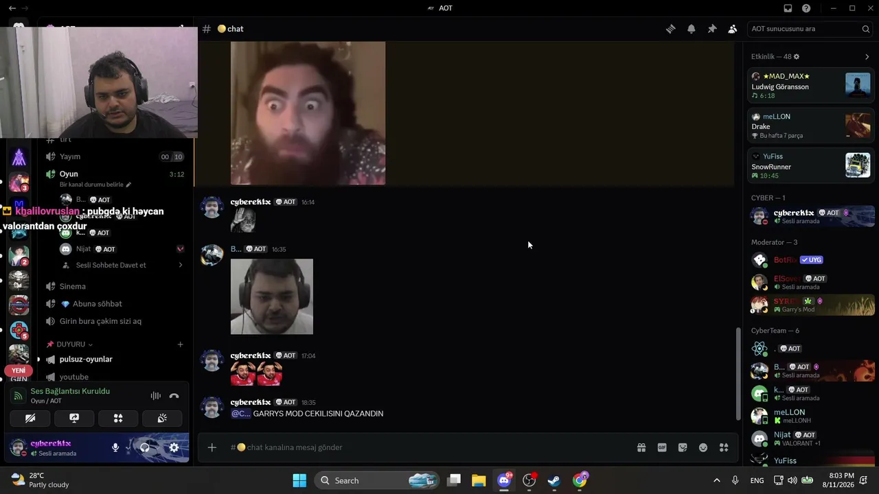Open the Discord inbox icon

[x=788, y=8]
